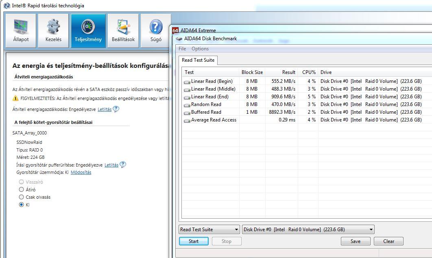Screen dimensions: 432x258
Task: Select the 0.29 ms result cell
Action: 287,119
